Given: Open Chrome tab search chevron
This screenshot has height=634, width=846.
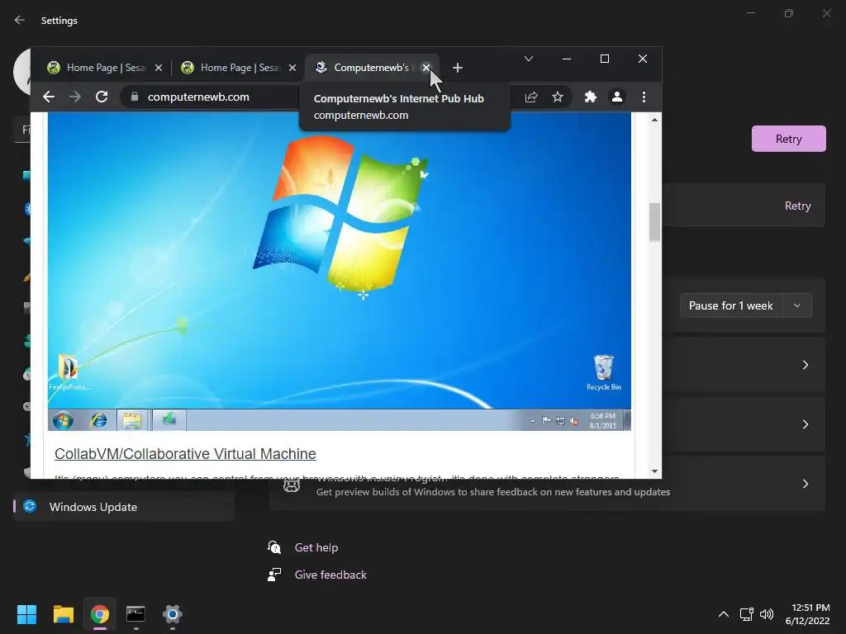Looking at the screenshot, I should pos(529,59).
